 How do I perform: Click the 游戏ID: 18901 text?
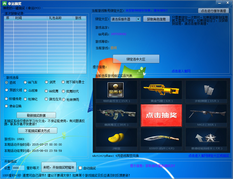(14, 139)
